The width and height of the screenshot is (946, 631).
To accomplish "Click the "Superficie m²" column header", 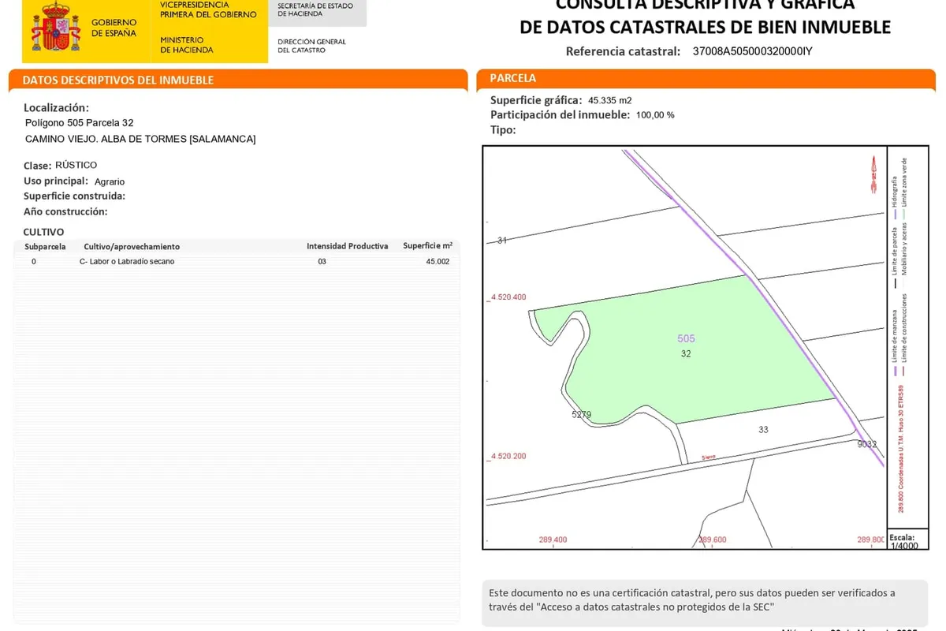I will [427, 245].
